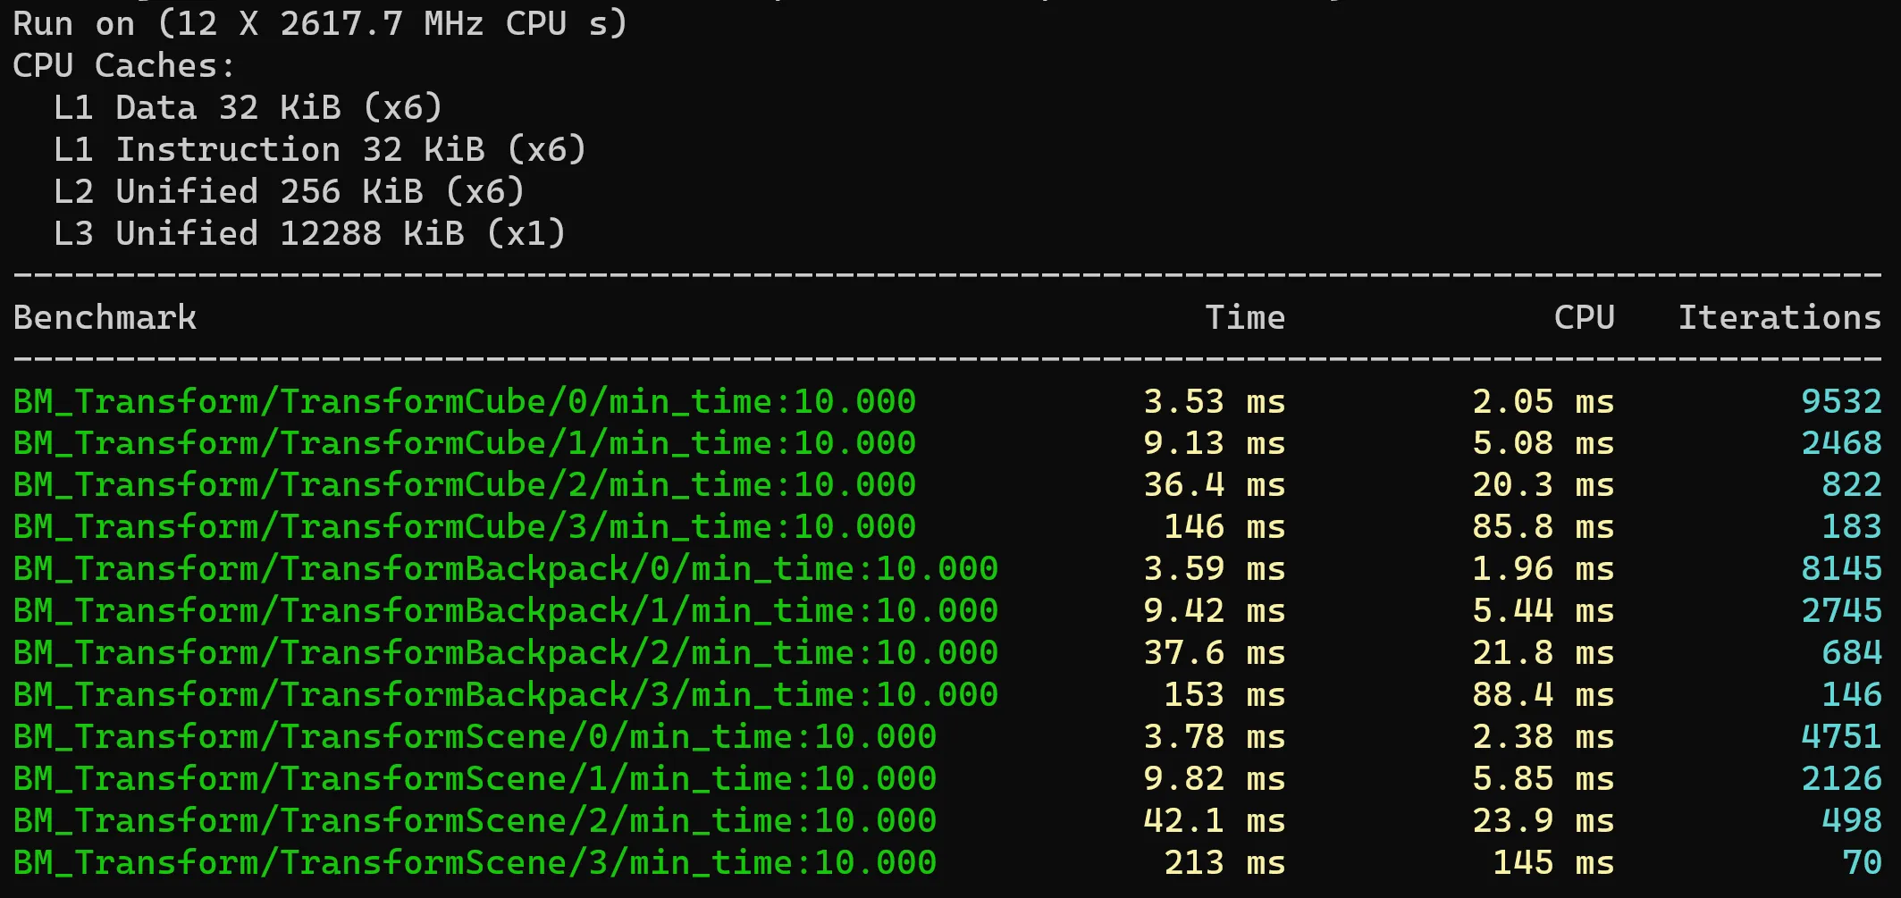Image resolution: width=1901 pixels, height=898 pixels.
Task: Click the '2.05 ms' CPU value
Action: (1544, 401)
